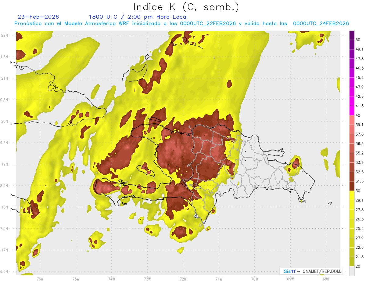The height and width of the screenshot is (283, 366).
Task: Click the color bar value '23.9'
Action: tap(360, 238)
